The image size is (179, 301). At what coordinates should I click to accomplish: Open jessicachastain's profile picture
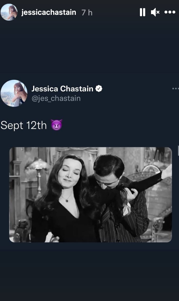pyautogui.click(x=9, y=12)
